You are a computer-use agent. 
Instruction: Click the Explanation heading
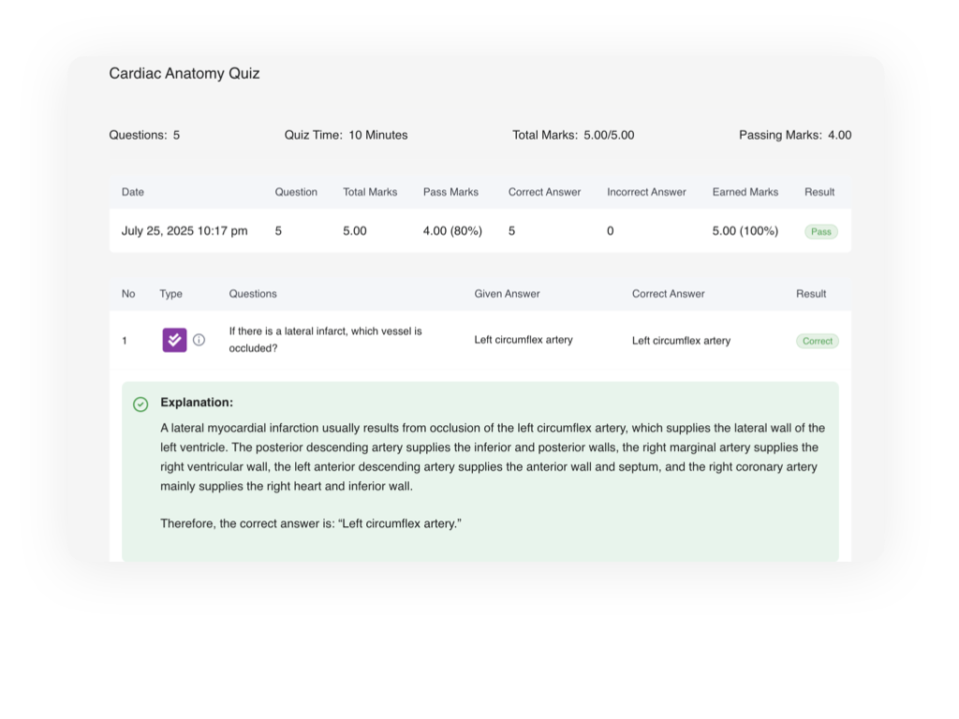point(197,403)
